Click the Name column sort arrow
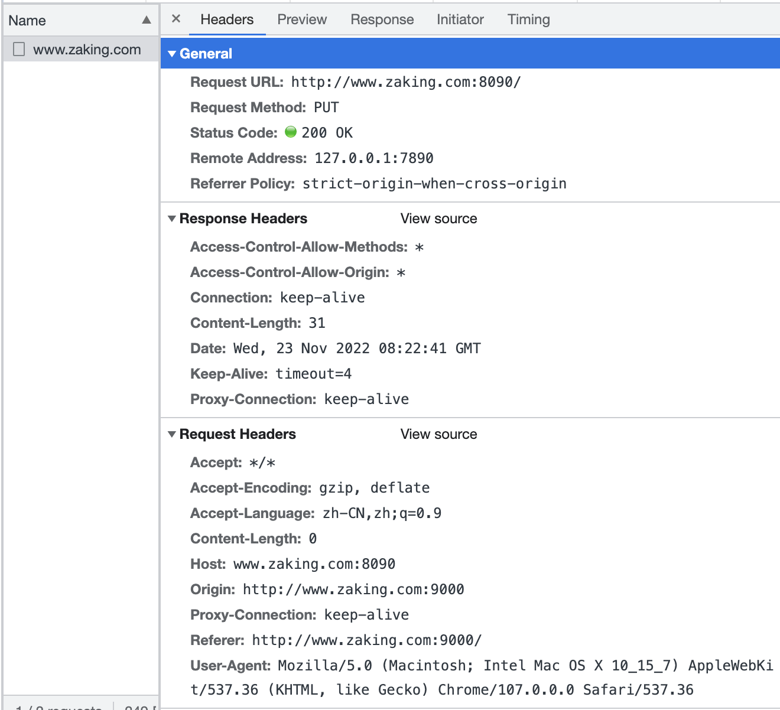 (147, 20)
